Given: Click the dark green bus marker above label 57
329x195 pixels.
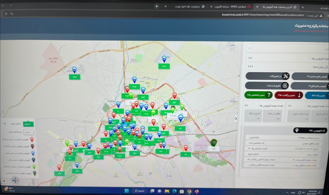Looking at the screenshot, I should (x=213, y=142).
